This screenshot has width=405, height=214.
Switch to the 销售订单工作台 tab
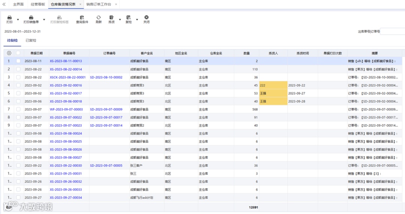coord(99,4)
